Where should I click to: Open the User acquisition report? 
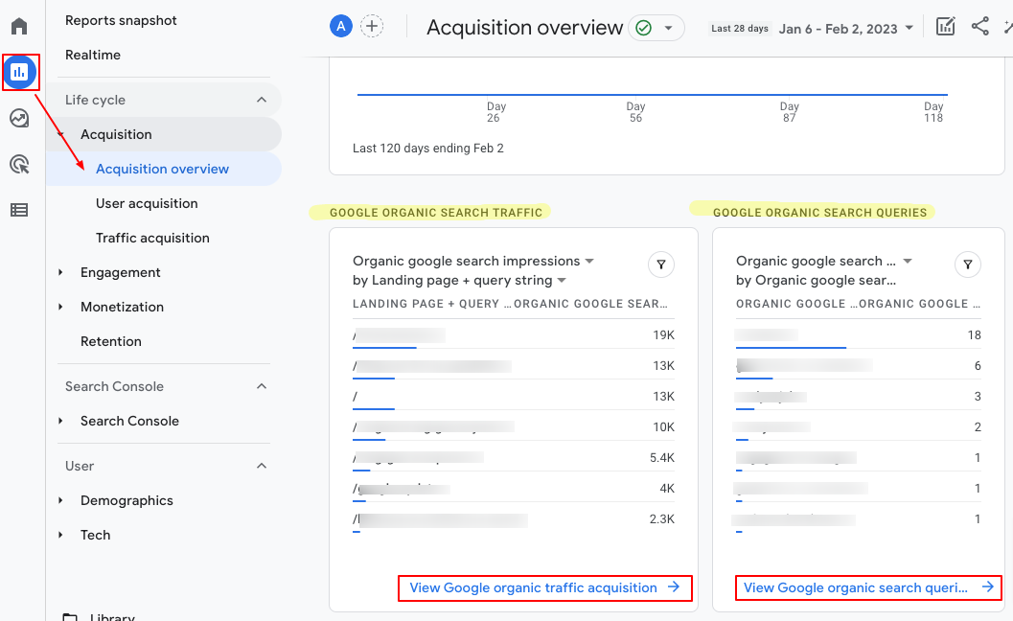(147, 203)
